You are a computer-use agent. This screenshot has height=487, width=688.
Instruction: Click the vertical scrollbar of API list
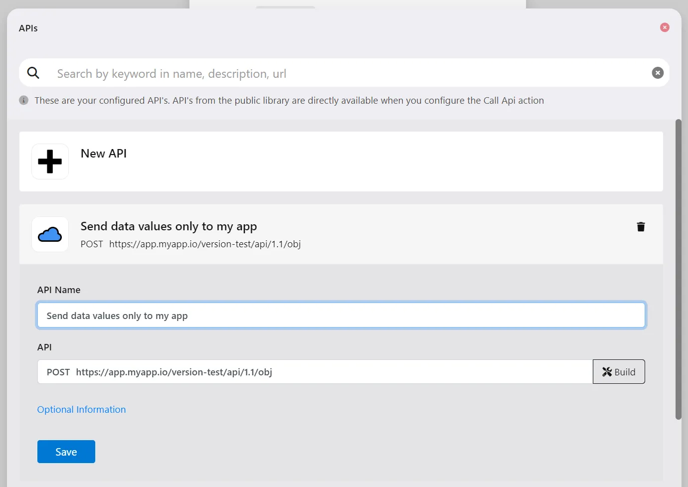(x=678, y=269)
